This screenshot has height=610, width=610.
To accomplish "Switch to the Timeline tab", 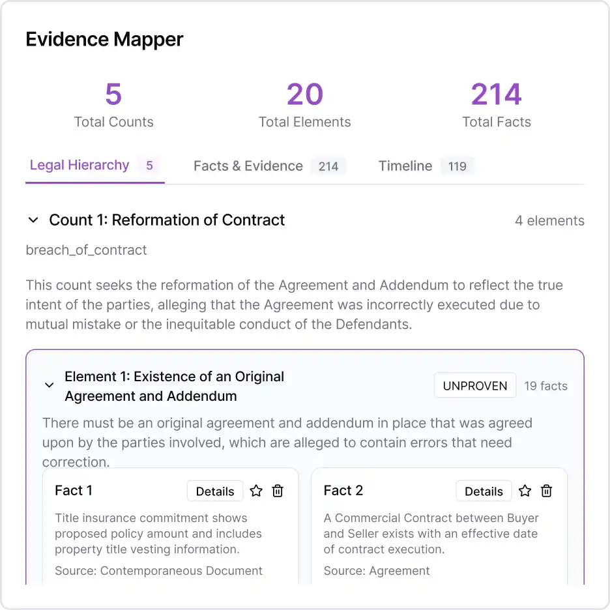I will 405,166.
